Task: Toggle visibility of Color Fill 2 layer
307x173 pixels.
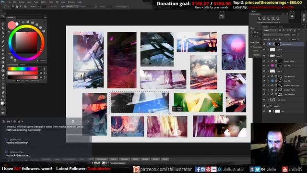Action: click(264, 66)
